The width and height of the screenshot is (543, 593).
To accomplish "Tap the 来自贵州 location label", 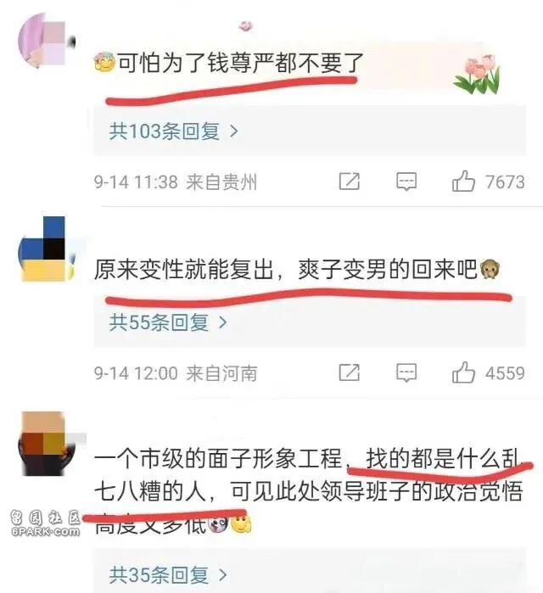I will 221,182.
